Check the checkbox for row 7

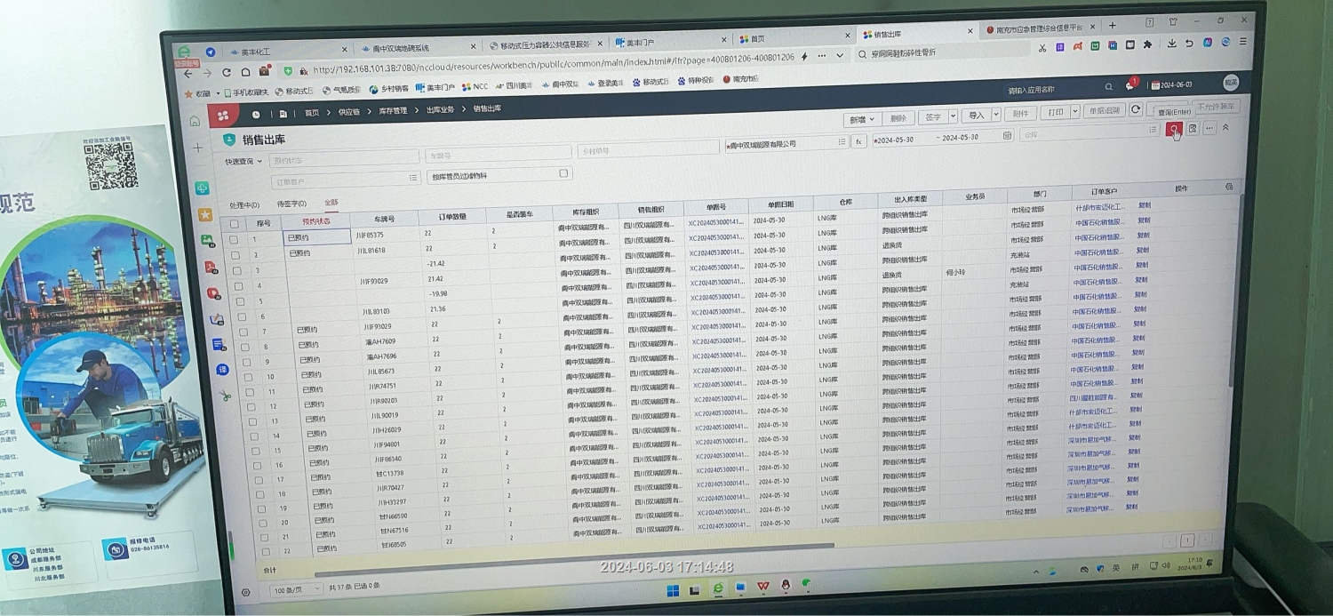[x=242, y=332]
